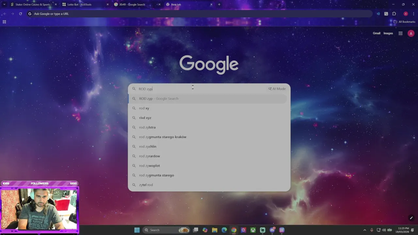This screenshot has height=235, width=418.
Task: Switch to the Stake Online Casino tab
Action: pyautogui.click(x=33, y=5)
